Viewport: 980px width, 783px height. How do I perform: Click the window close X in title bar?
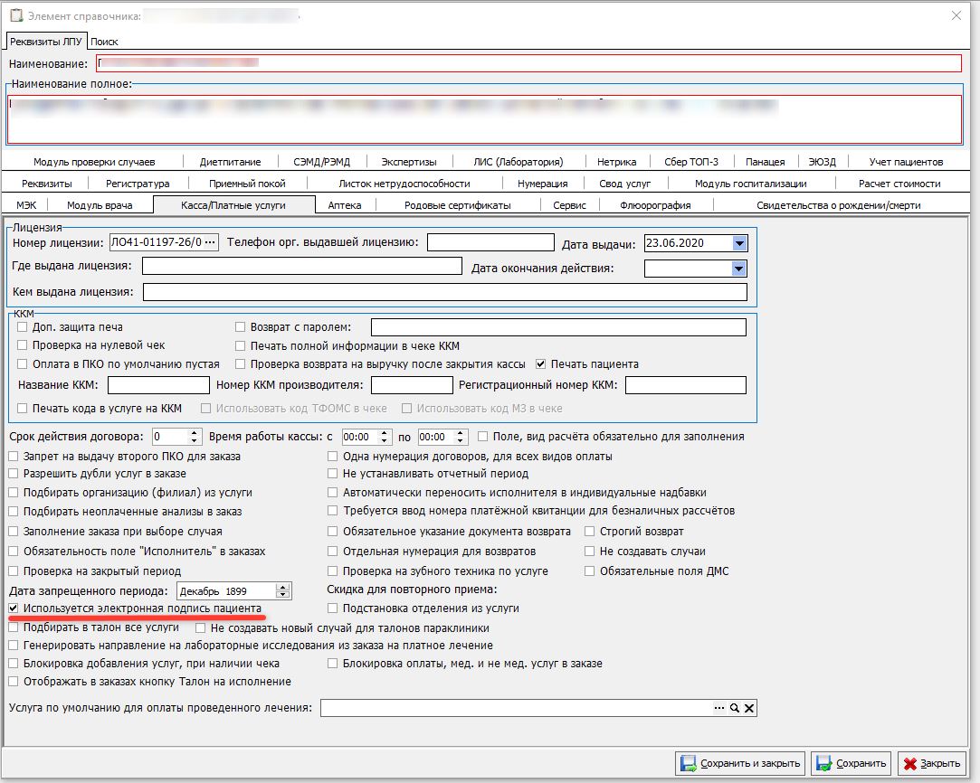click(956, 15)
